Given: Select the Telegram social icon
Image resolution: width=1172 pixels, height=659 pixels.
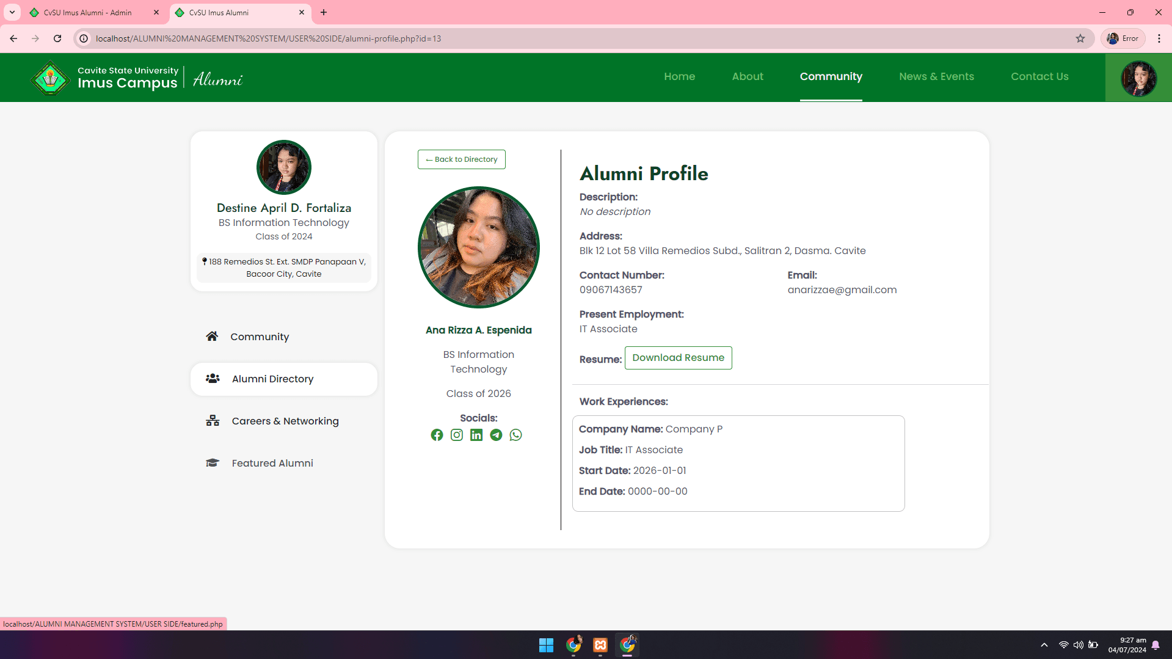Looking at the screenshot, I should pos(495,435).
